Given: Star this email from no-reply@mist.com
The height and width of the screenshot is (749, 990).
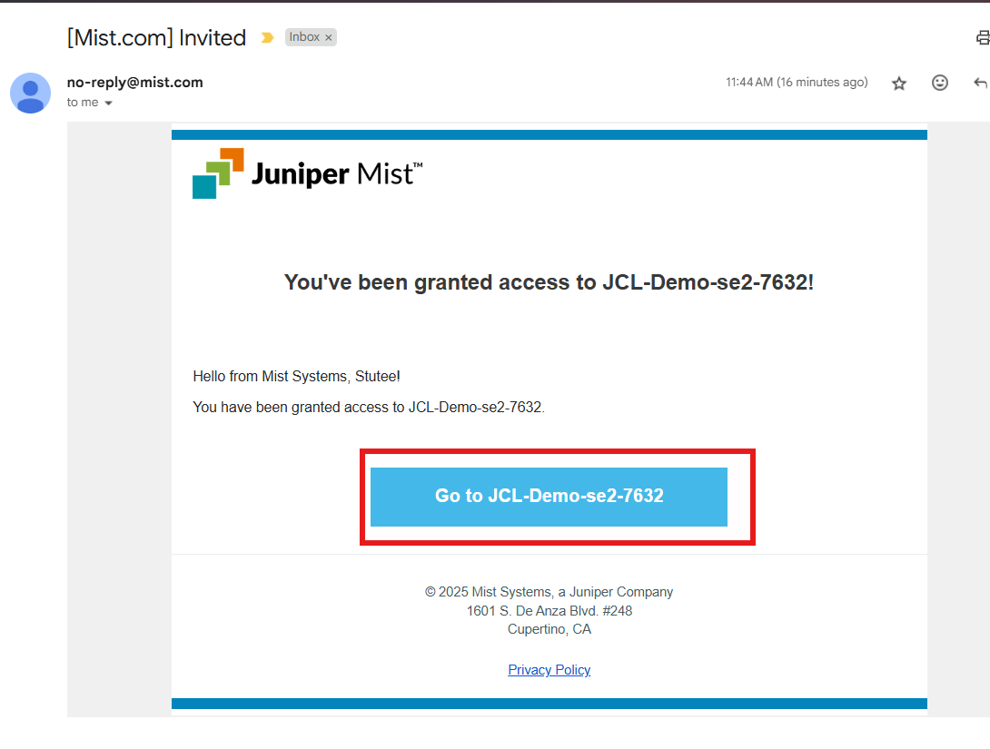Looking at the screenshot, I should (899, 84).
